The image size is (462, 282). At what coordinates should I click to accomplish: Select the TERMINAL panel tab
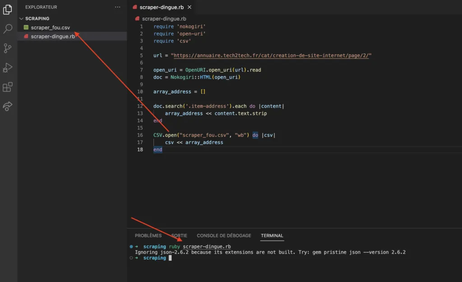(x=272, y=236)
